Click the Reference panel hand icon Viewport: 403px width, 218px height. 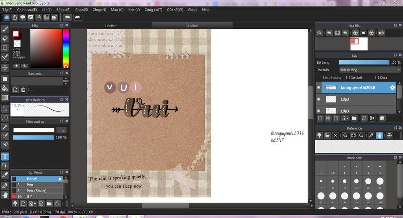379,135
